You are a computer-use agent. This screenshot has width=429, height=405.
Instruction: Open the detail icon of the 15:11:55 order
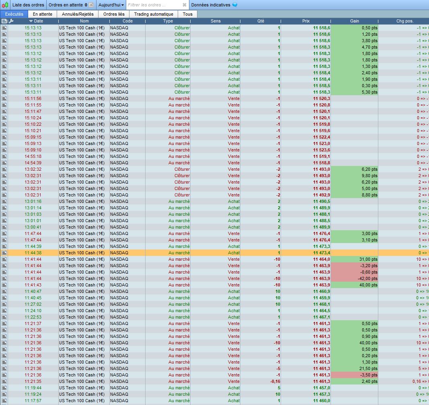click(x=4, y=105)
